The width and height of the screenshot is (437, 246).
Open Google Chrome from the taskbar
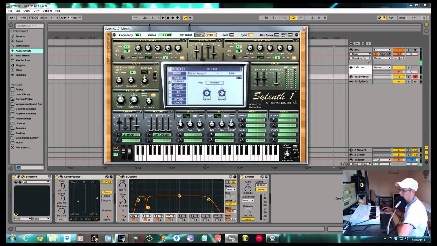pos(40,238)
